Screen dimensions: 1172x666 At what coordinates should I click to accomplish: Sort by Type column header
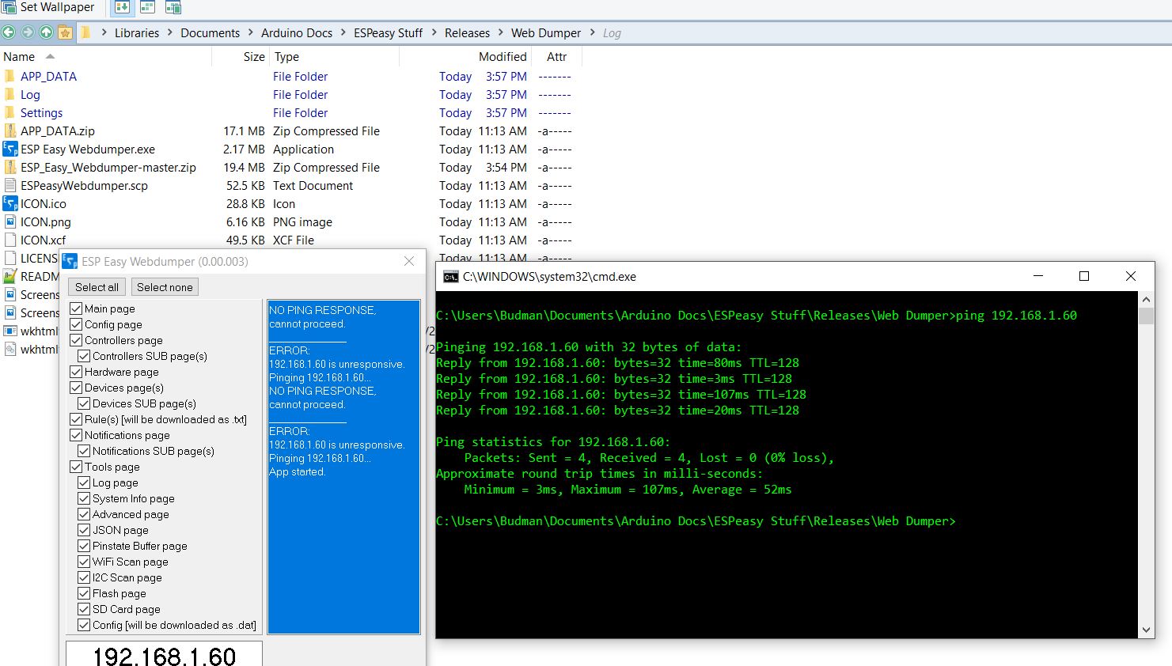(x=286, y=56)
